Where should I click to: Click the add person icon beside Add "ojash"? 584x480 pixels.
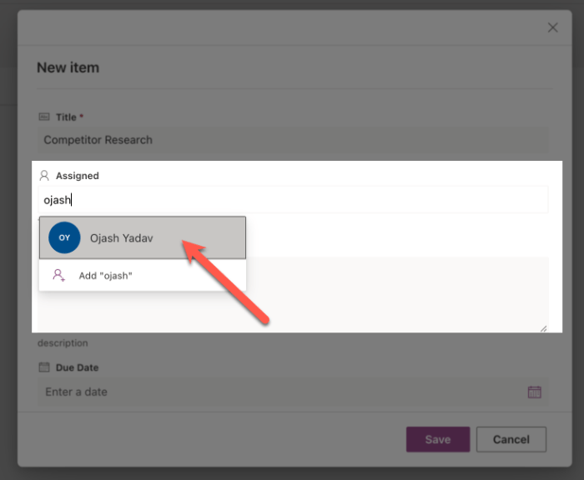point(58,275)
